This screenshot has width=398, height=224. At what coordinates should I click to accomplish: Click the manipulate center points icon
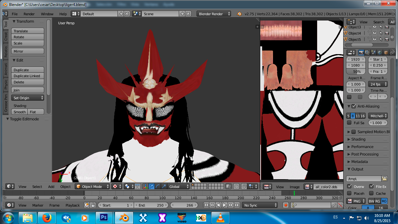[137, 186]
